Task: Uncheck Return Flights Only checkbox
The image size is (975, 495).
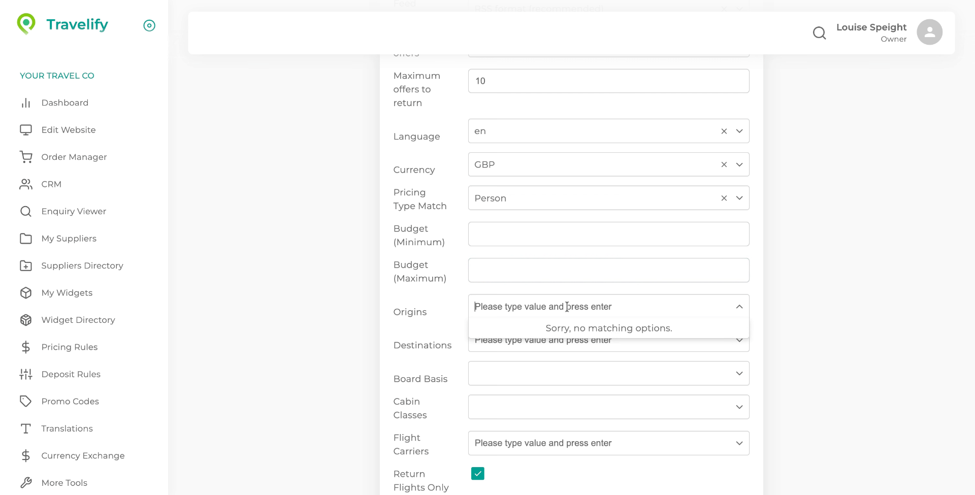Action: [x=477, y=474]
